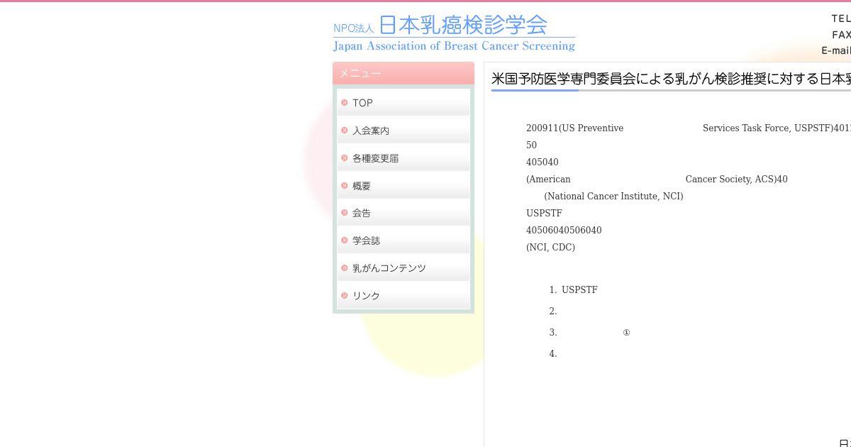Click the bullet icon beside 乳がんコンテンツ
Viewport: 851px width, 447px height.
pyautogui.click(x=345, y=268)
